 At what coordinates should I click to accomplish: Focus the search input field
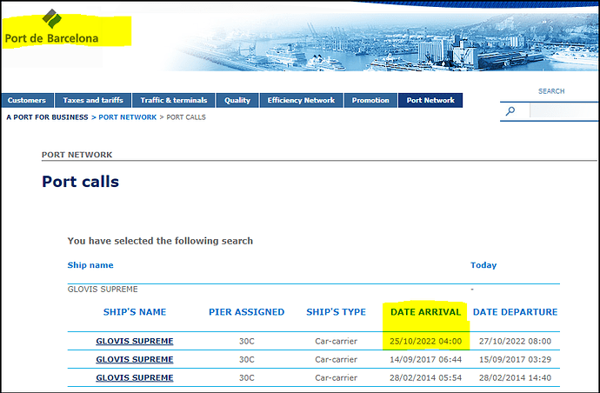[x=564, y=111]
